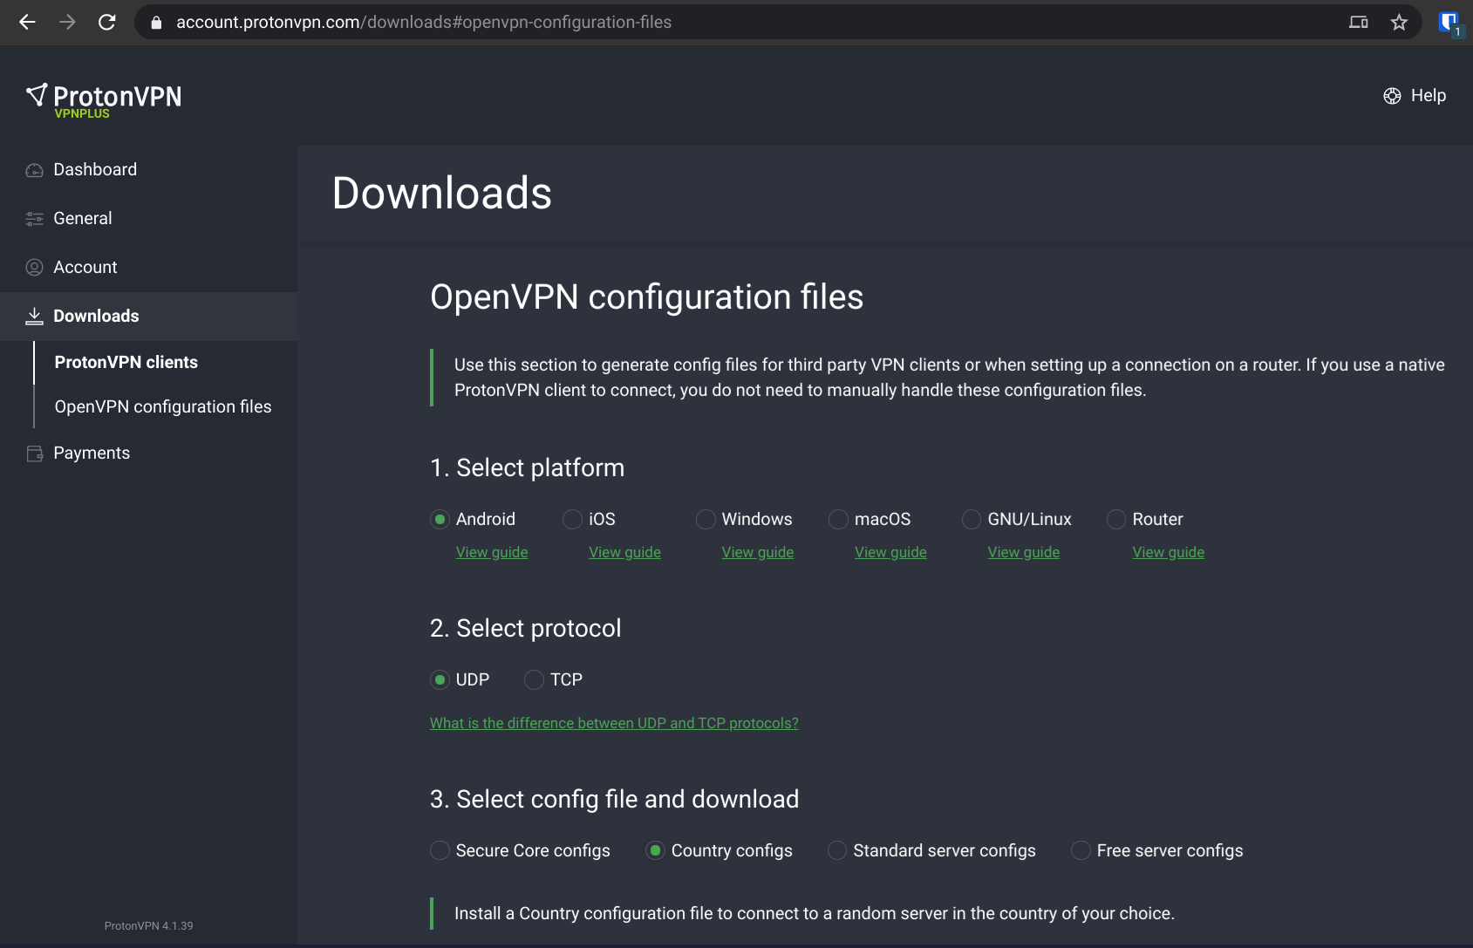Click the Payments card icon
Image resolution: width=1473 pixels, height=948 pixels.
tap(34, 454)
